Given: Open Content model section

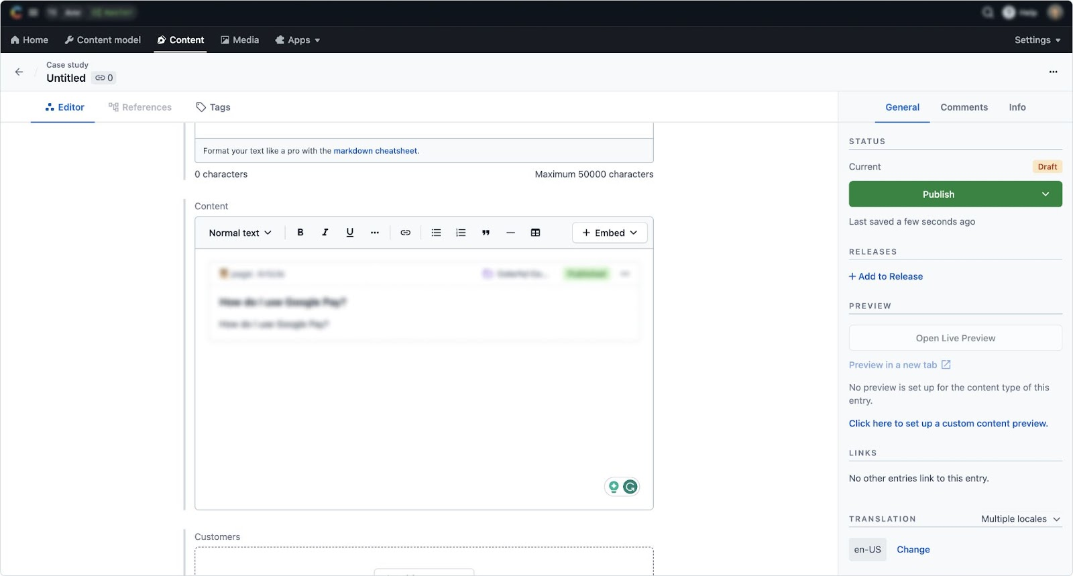Looking at the screenshot, I should [x=103, y=40].
